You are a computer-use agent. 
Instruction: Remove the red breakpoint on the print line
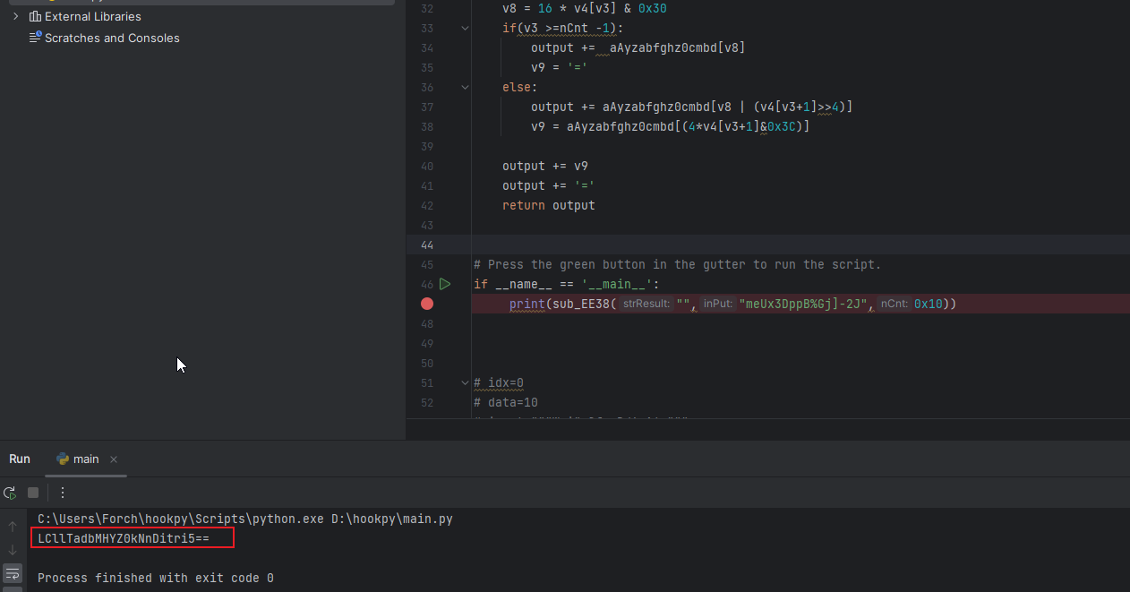(427, 304)
